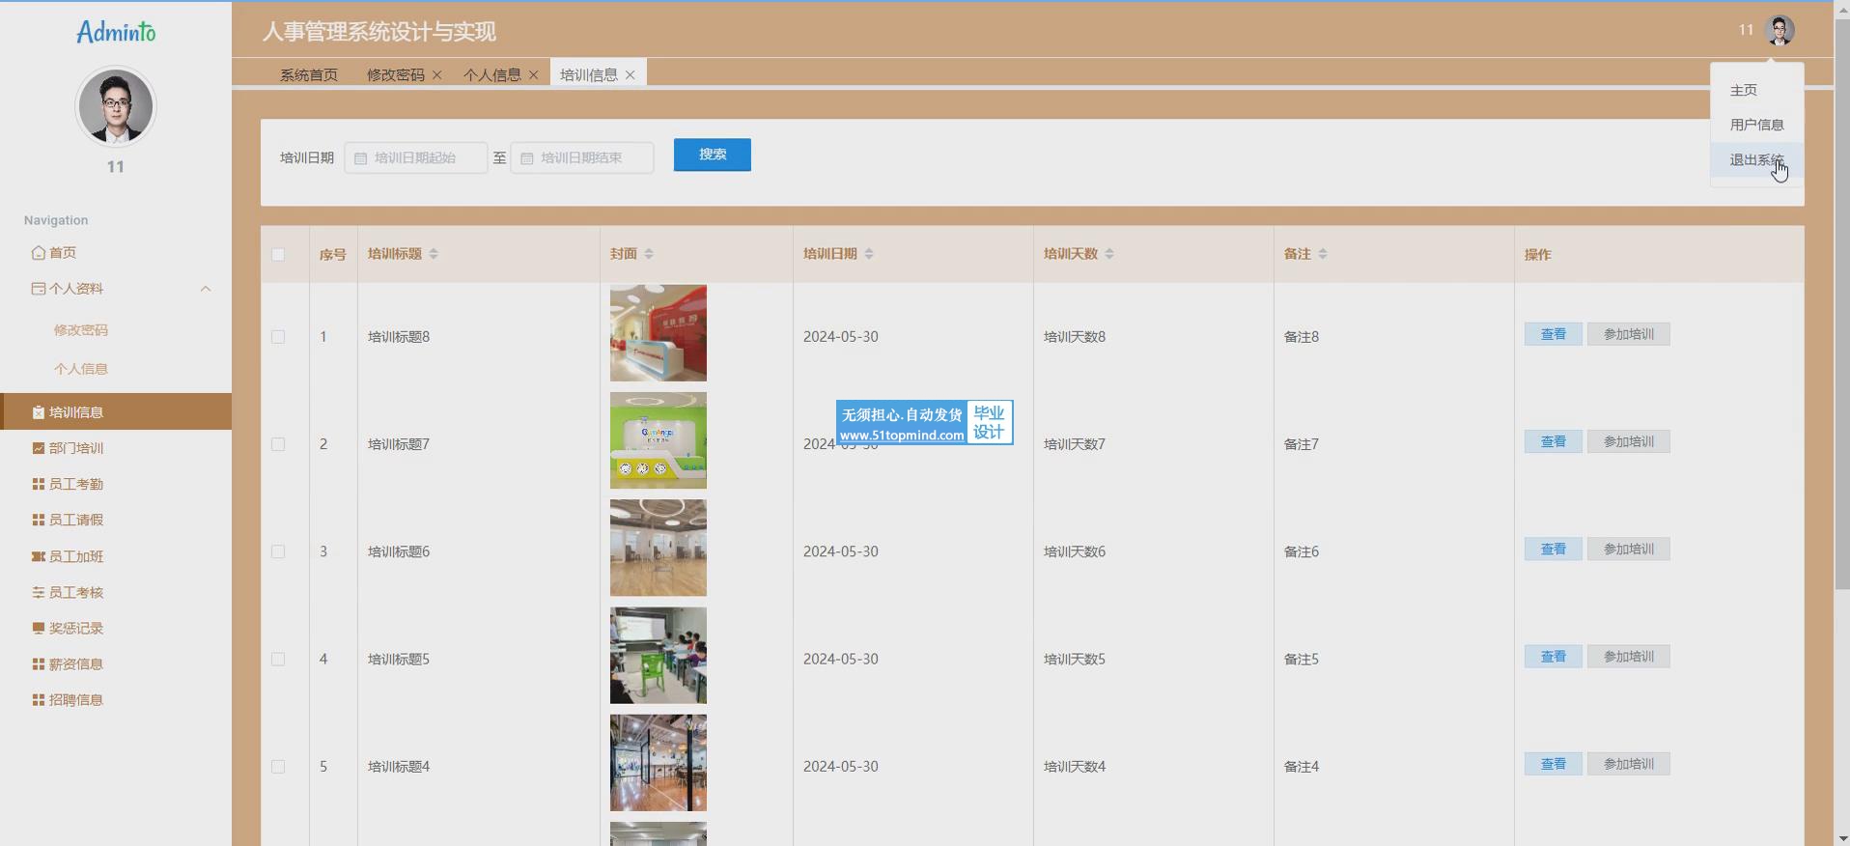Open cover image of 培训标题4

pyautogui.click(x=659, y=763)
